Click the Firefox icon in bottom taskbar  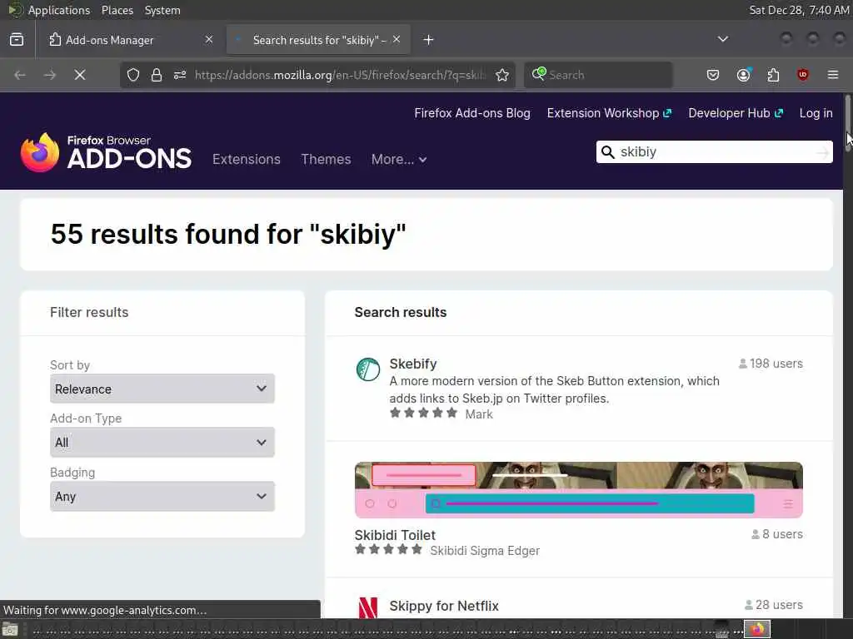click(756, 629)
